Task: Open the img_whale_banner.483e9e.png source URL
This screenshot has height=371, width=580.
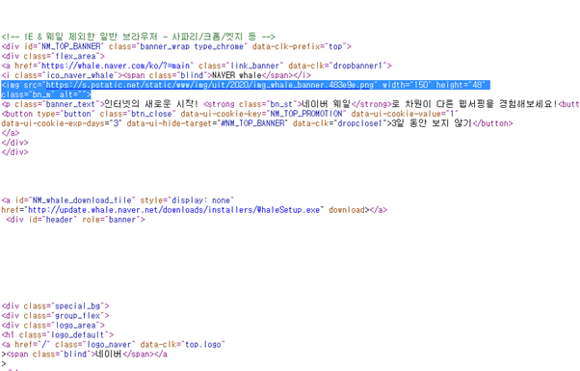Action: coord(210,85)
